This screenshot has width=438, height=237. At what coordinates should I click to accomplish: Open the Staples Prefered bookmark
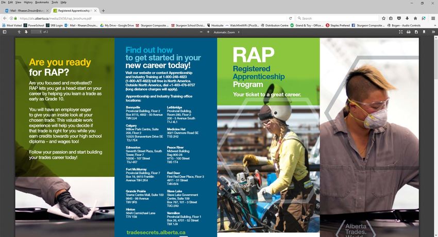(338, 25)
